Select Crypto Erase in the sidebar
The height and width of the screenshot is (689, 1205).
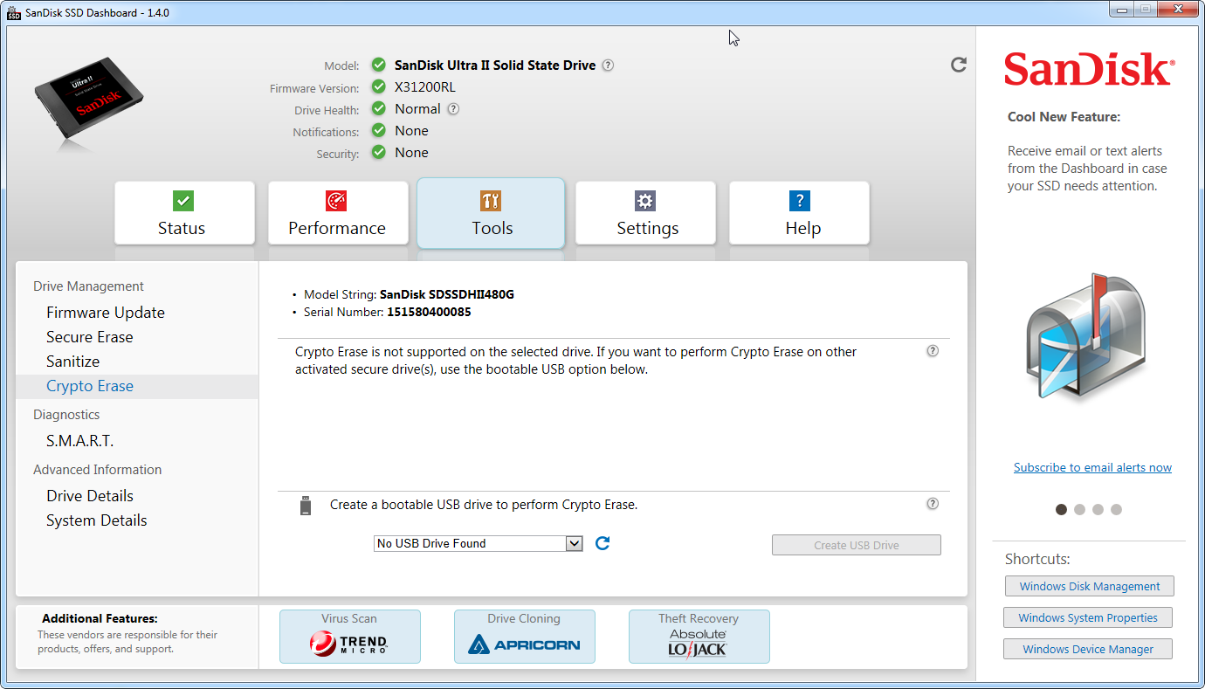[x=137, y=386]
